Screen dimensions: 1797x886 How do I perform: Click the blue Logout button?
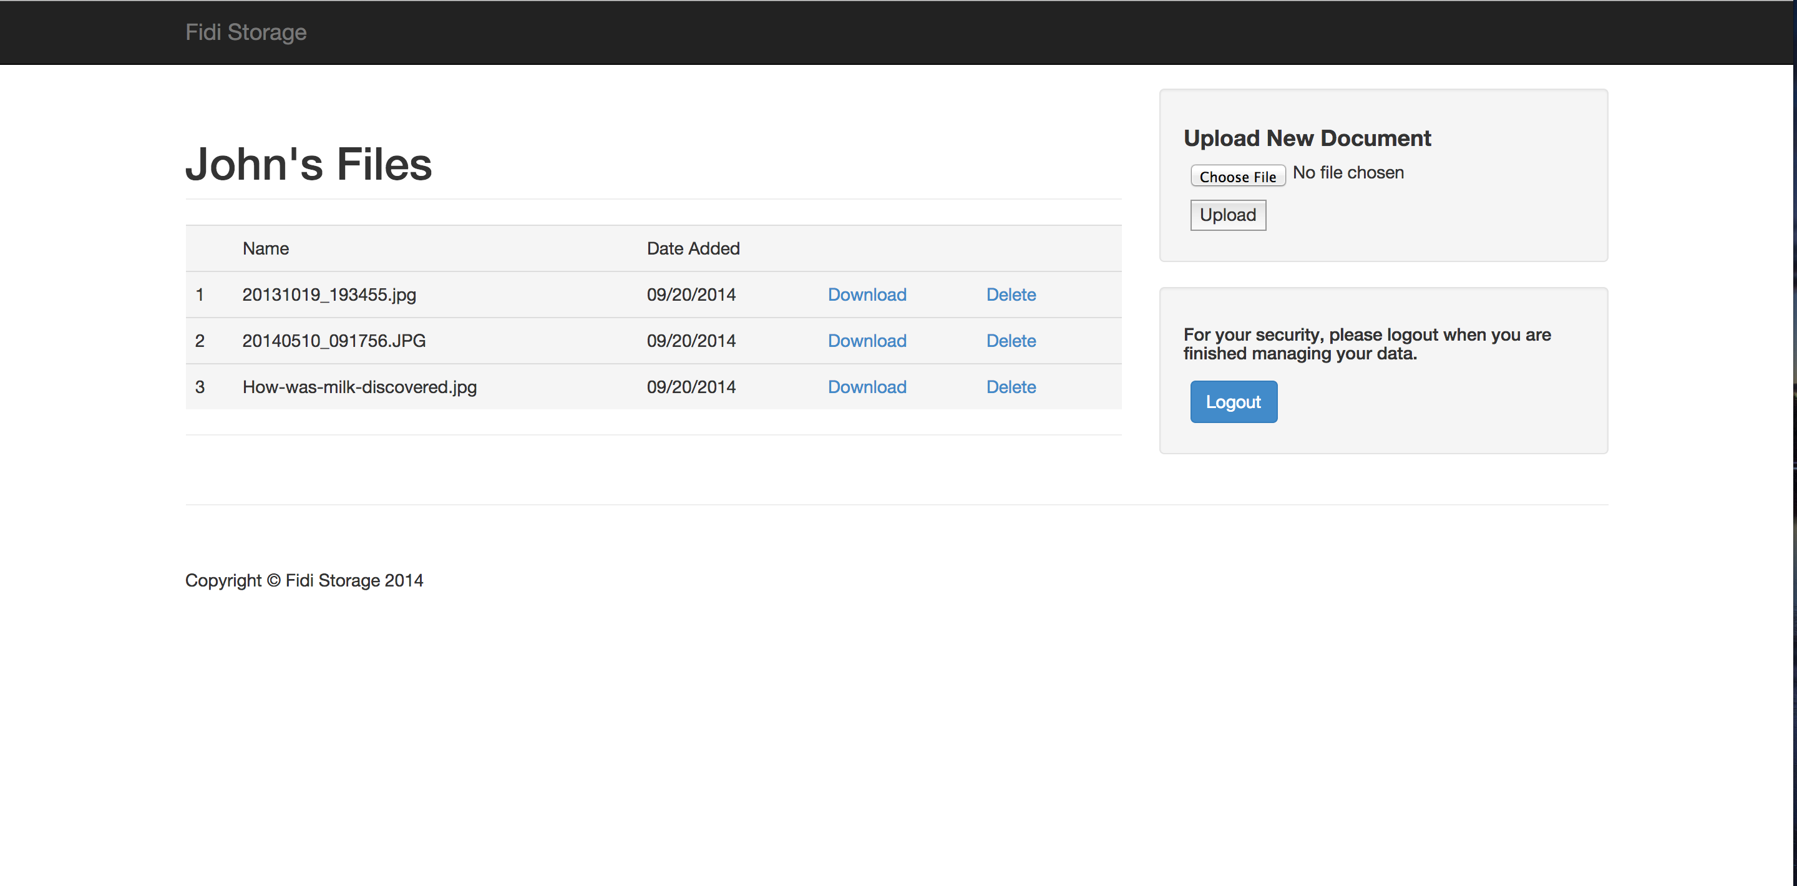click(1233, 402)
